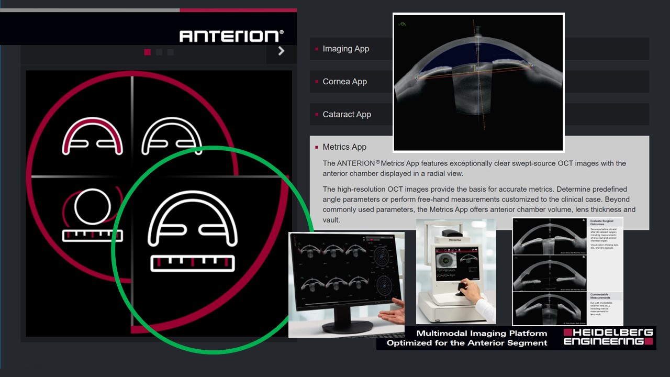Click the circle-and-ruler lens icon
Image resolution: width=670 pixels, height=377 pixels.
(x=93, y=215)
